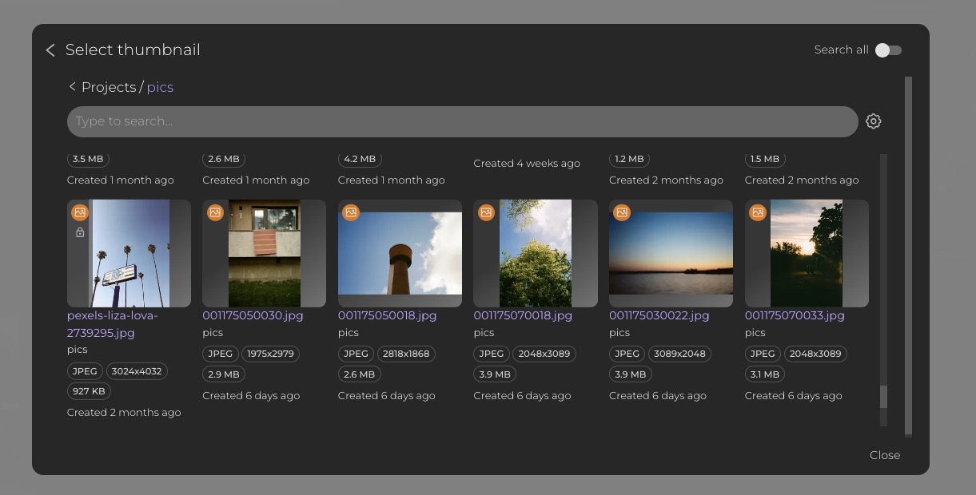Click the inner grid scrollbar

(884, 397)
